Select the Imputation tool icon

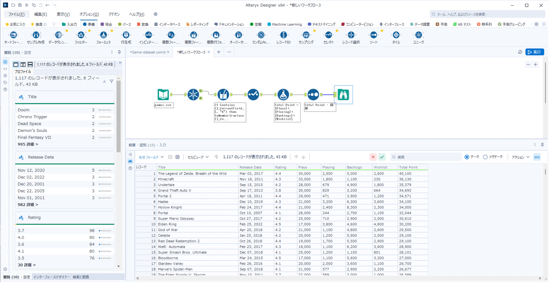tap(148, 35)
